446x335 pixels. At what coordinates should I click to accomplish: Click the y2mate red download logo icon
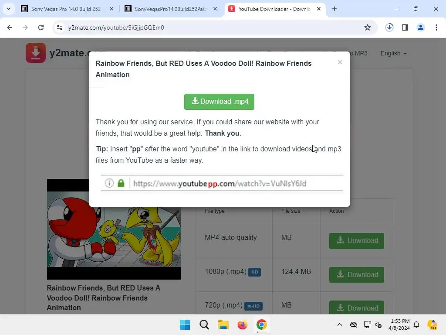point(36,53)
